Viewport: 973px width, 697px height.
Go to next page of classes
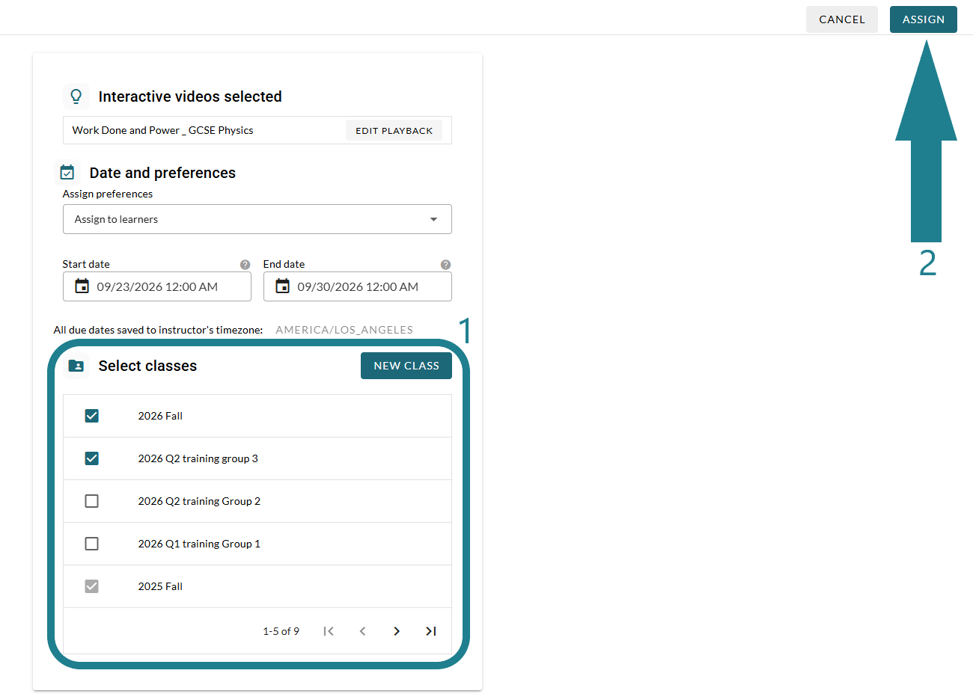pyautogui.click(x=397, y=631)
